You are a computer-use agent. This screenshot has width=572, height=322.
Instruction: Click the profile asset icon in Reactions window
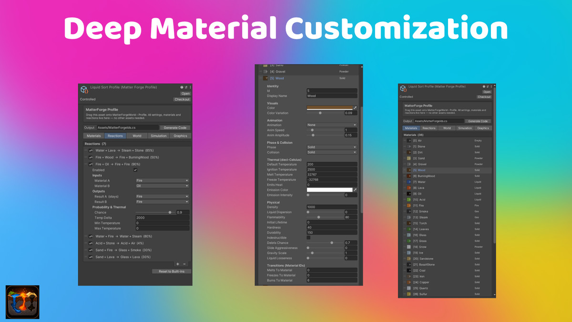84,90
